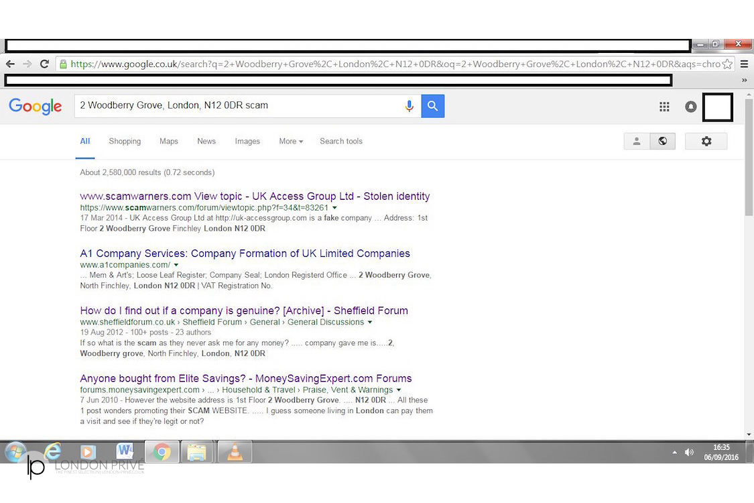Bookmark this page with the star icon
The width and height of the screenshot is (754, 503).
[727, 64]
